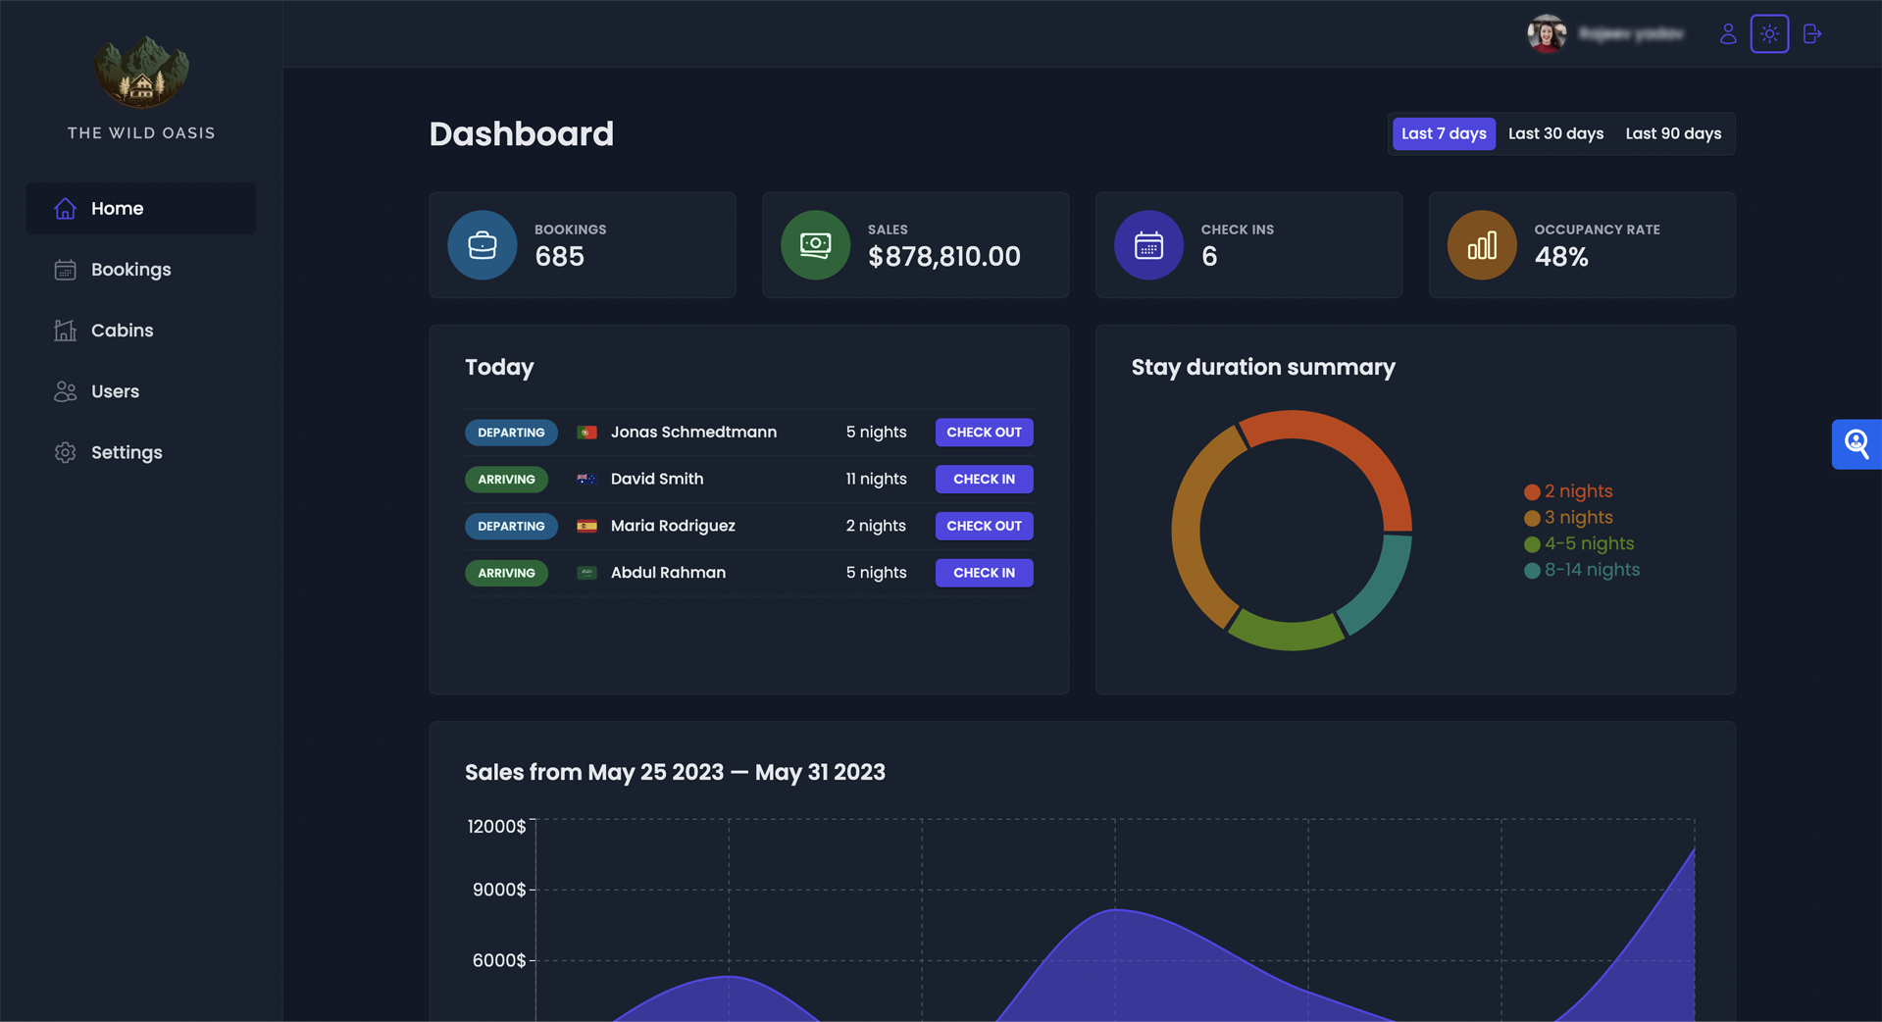This screenshot has width=1882, height=1022.
Task: Click flag icon beside Jonas Schmedtmann
Action: coord(586,433)
